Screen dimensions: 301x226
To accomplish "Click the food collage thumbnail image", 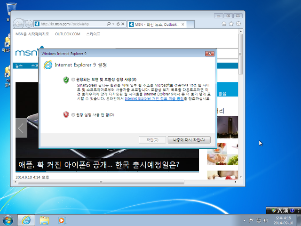I will tap(222, 154).
